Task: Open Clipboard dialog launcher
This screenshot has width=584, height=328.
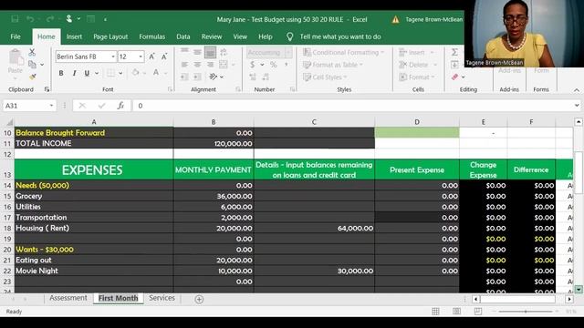Action: click(x=47, y=89)
